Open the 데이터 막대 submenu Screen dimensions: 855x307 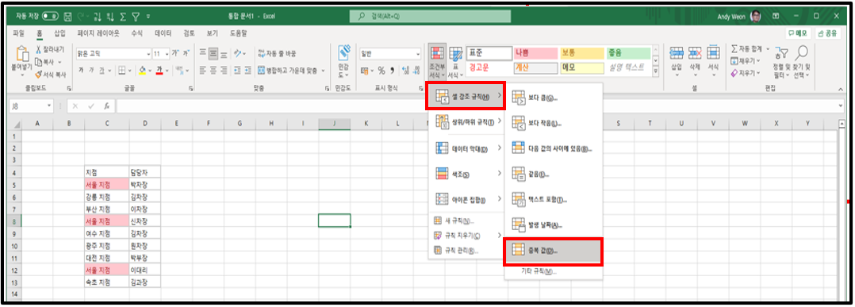click(x=466, y=148)
